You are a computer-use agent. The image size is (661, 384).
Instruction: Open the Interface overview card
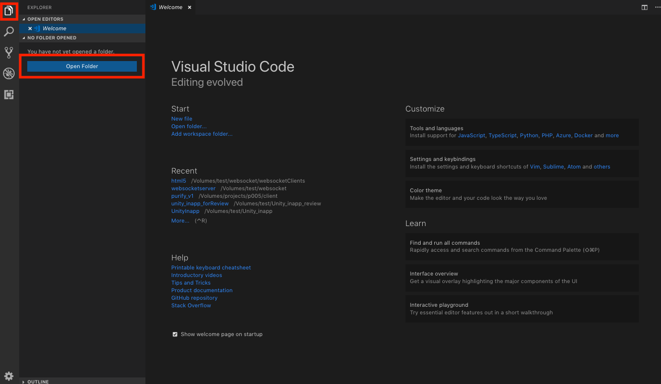pyautogui.click(x=522, y=278)
